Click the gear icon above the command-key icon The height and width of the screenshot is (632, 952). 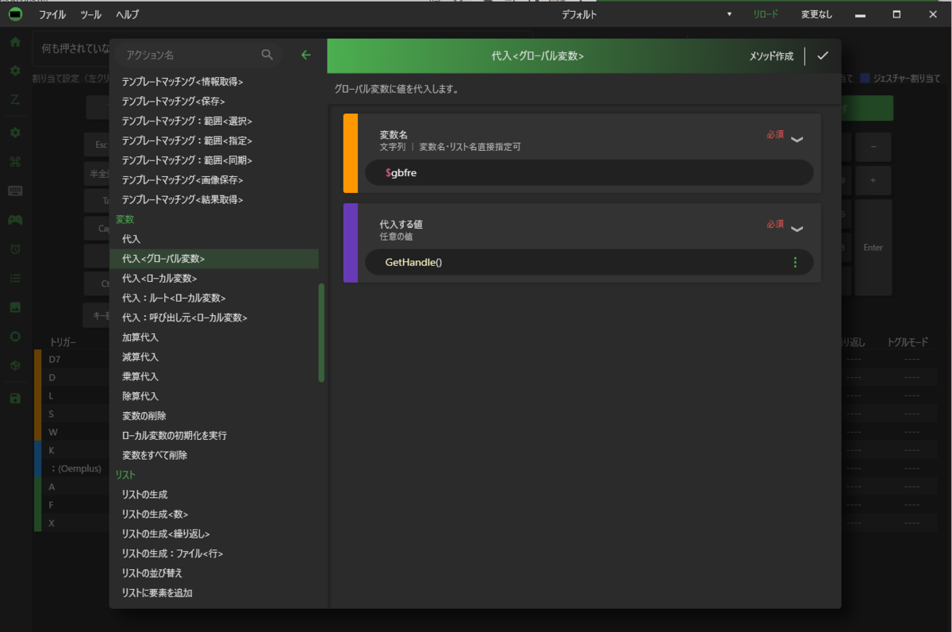pos(15,133)
